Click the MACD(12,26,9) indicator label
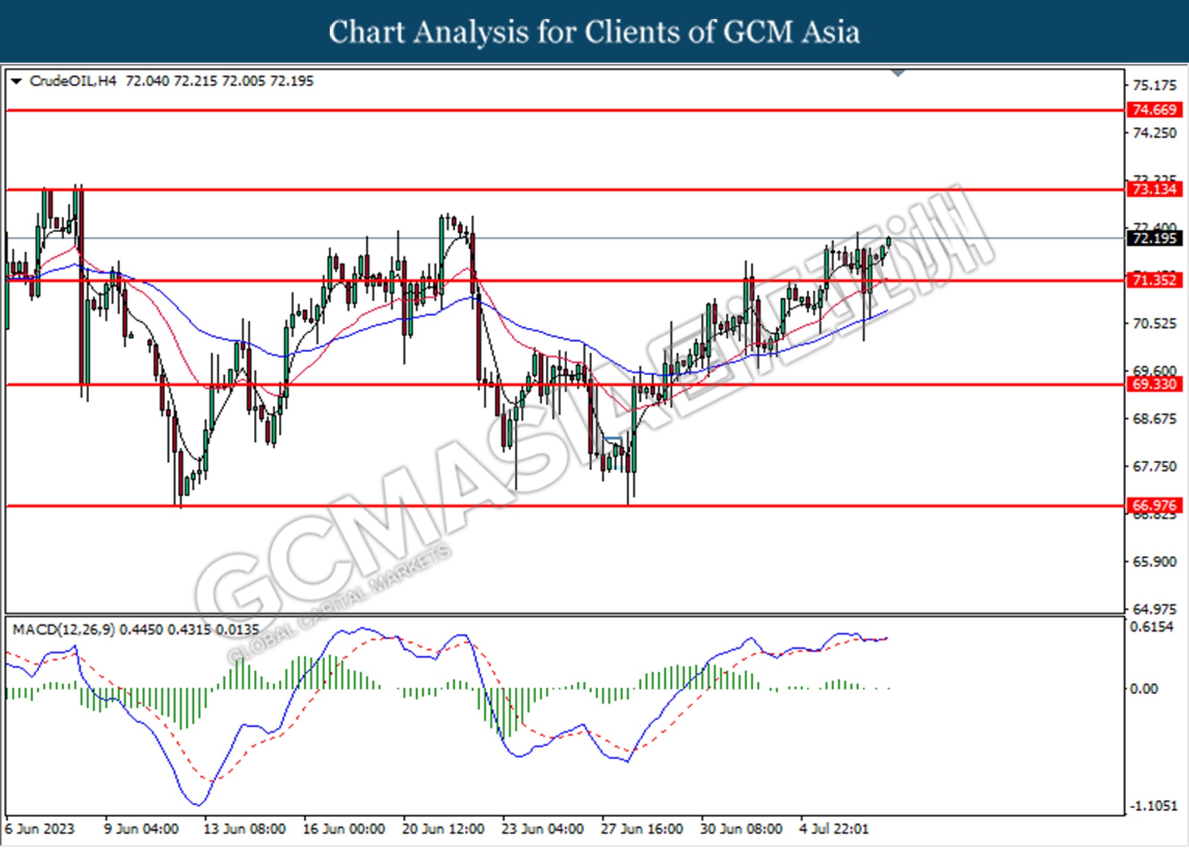This screenshot has height=848, width=1189. coord(64,629)
